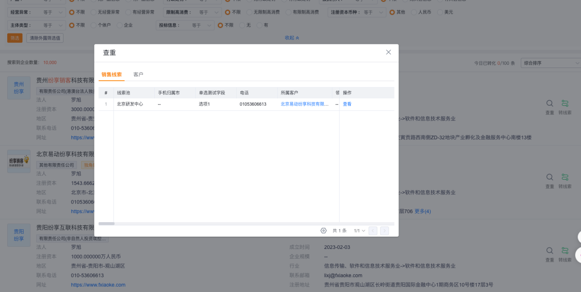Click 操作 column header
The height and width of the screenshot is (292, 581).
click(367, 93)
